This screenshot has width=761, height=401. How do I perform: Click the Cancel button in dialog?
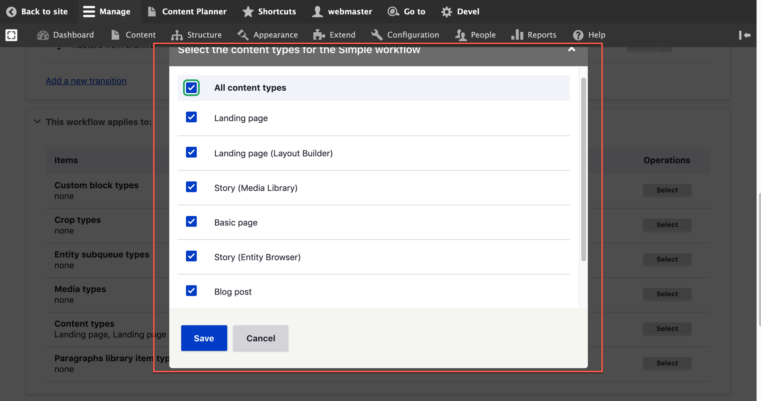coord(260,338)
